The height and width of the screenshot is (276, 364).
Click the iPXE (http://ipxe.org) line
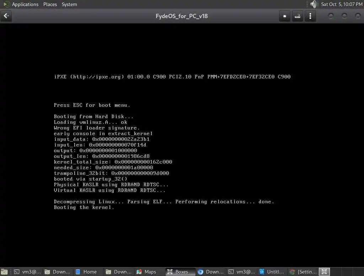coord(172,77)
